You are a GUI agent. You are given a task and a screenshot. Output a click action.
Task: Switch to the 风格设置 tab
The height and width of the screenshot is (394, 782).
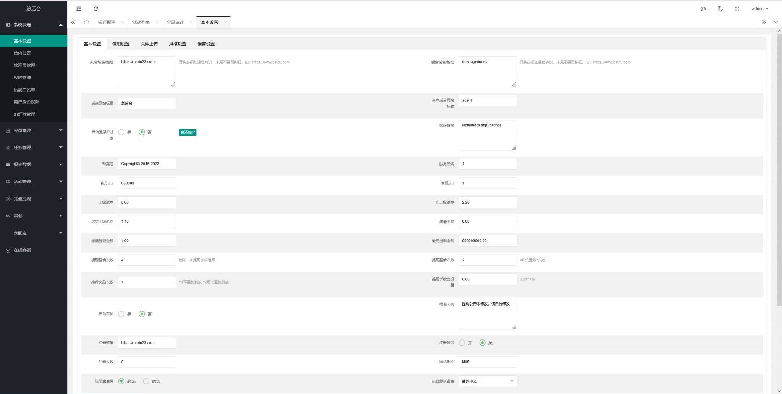pyautogui.click(x=178, y=44)
